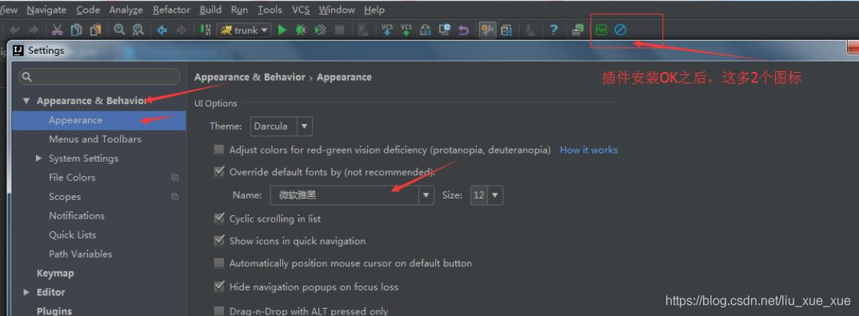The width and height of the screenshot is (859, 316).
Task: Click the Stop square icon
Action: 340,30
